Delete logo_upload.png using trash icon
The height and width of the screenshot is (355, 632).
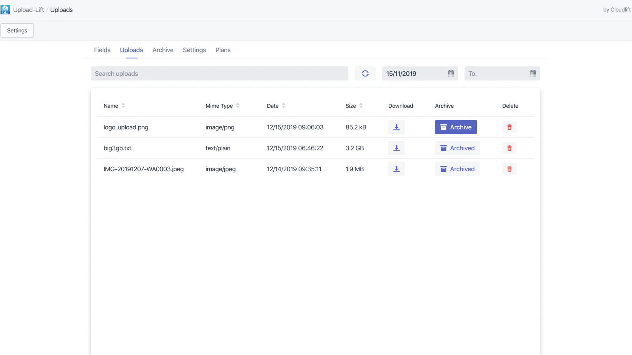(509, 127)
